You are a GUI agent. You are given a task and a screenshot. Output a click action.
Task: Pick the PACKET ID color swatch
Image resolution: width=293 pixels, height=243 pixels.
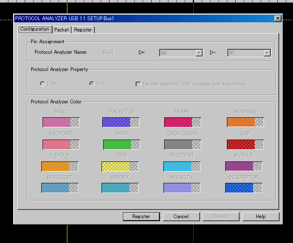click(x=121, y=122)
